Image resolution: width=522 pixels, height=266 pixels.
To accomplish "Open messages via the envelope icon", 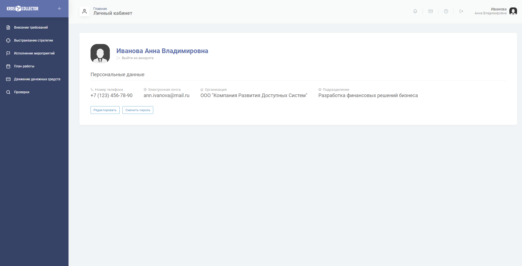I will click(x=431, y=11).
